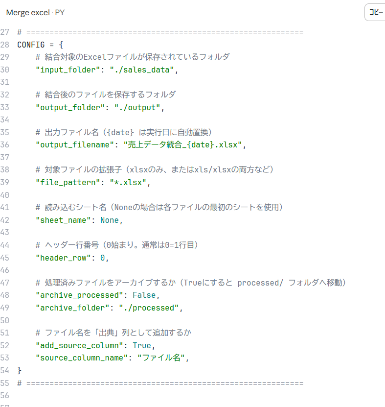Click the comment about archiving processed files

click(191, 283)
